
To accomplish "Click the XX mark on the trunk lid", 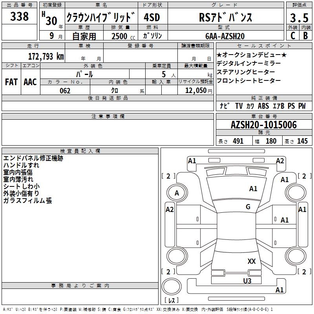I will (x=252, y=261).
